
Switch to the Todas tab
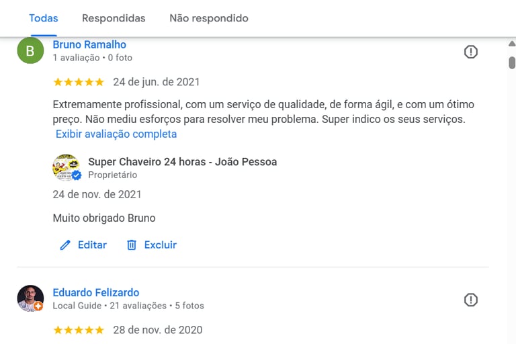[x=44, y=18]
